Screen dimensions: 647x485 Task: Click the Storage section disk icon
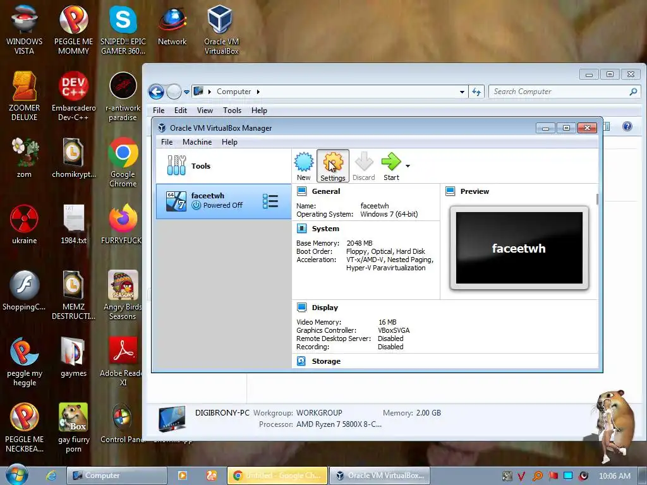click(301, 361)
